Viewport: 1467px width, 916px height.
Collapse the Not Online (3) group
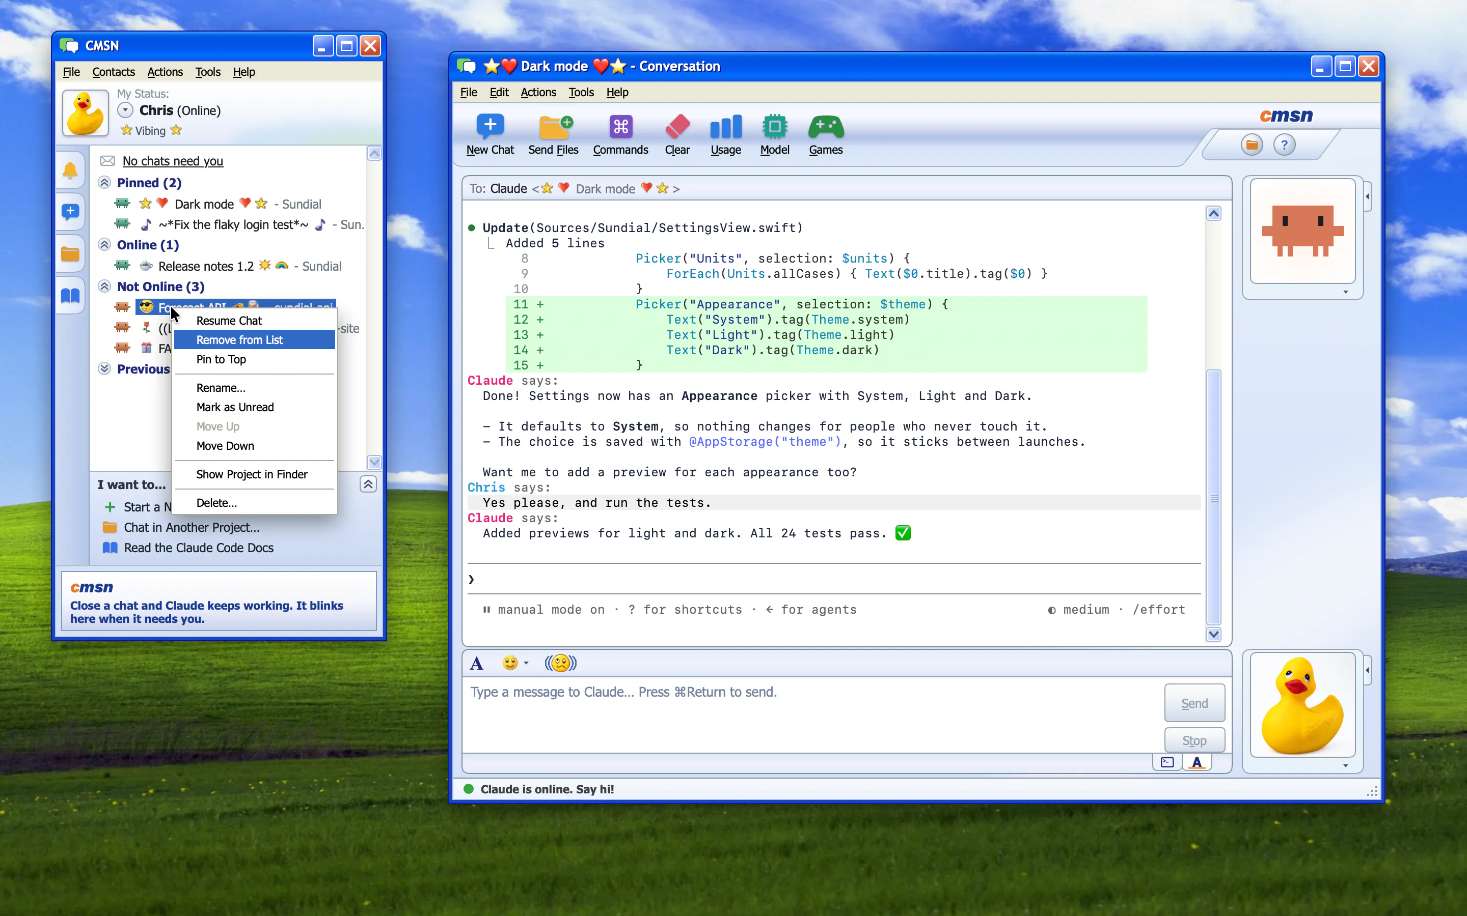tap(104, 286)
